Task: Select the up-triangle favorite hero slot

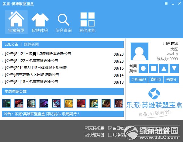Action: pyautogui.click(x=164, y=68)
